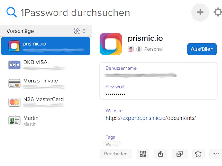Click the Ausfüllen button

click(x=202, y=49)
